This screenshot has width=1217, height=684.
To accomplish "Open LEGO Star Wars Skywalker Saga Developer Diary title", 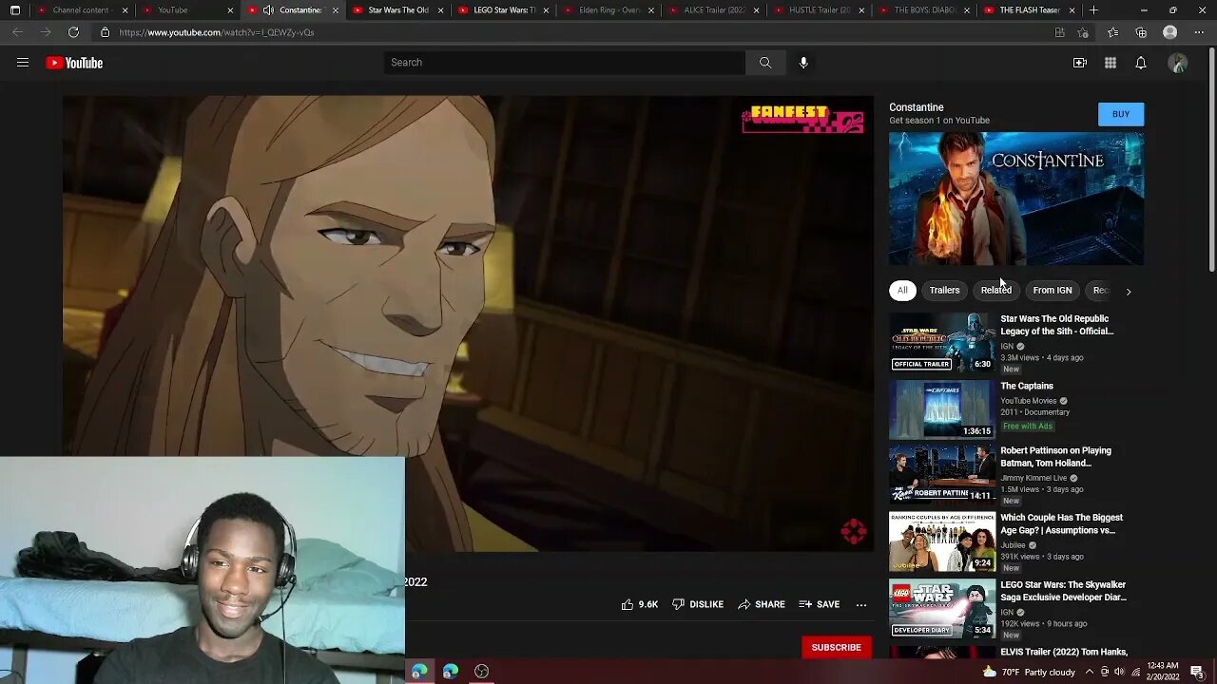I will (x=1063, y=591).
